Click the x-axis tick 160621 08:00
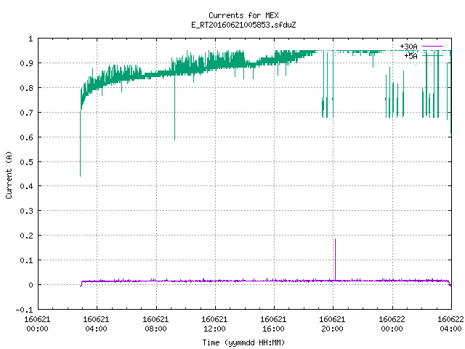This screenshot has width=465, height=349. click(x=155, y=324)
